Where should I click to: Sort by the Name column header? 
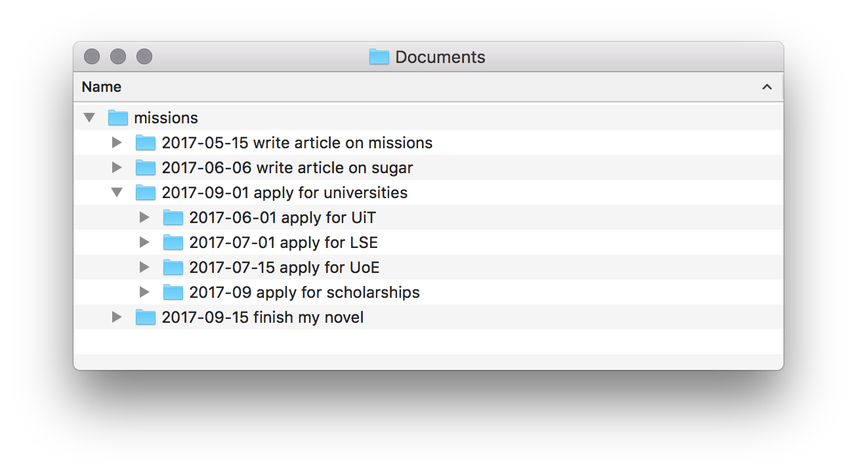pyautogui.click(x=102, y=87)
